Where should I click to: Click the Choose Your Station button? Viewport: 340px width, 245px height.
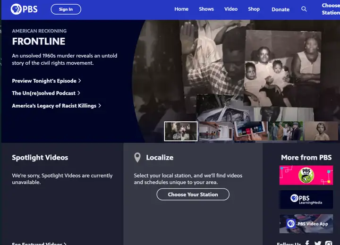pos(193,194)
